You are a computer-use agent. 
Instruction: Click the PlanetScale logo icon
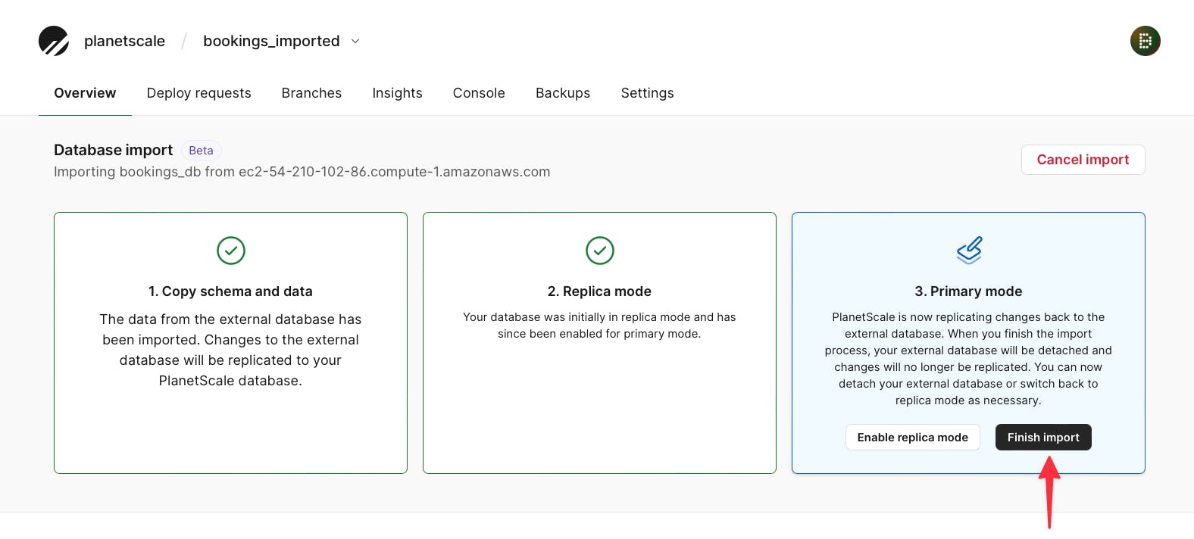pos(54,41)
